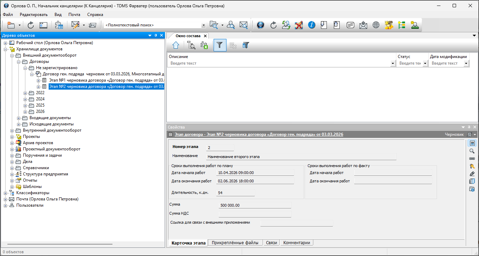
Task: Switch to the Прикреплённые файлы tab
Action: coord(235,243)
